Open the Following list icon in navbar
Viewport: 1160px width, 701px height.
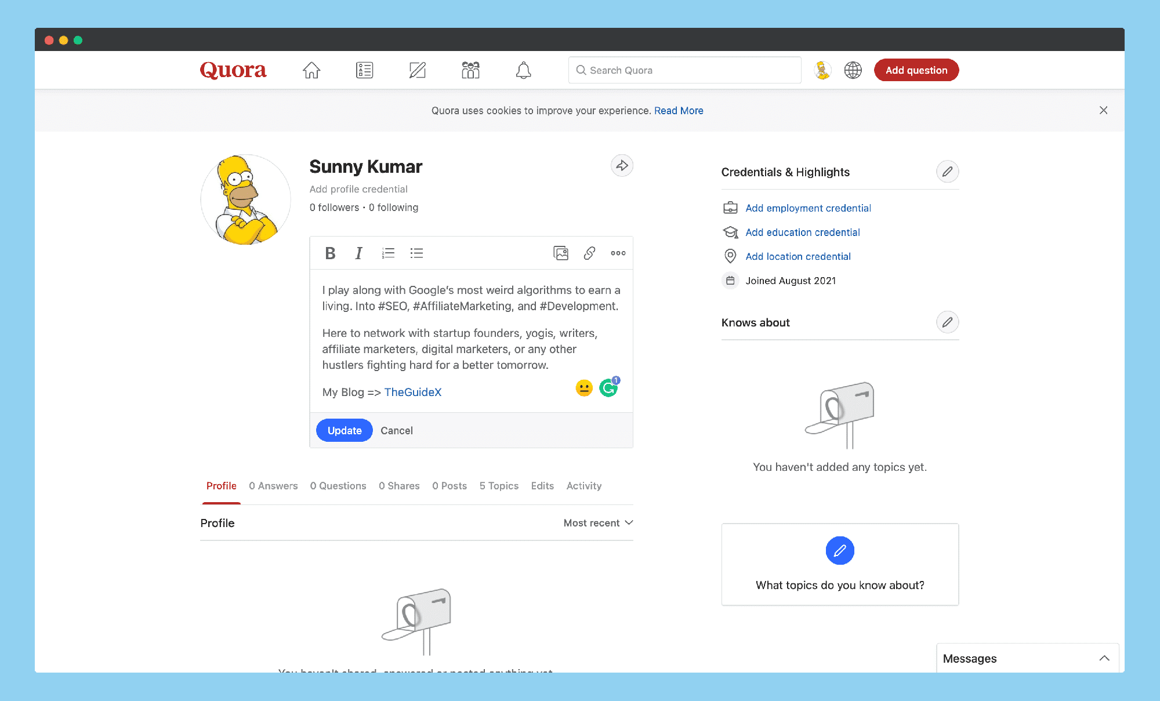pos(364,70)
